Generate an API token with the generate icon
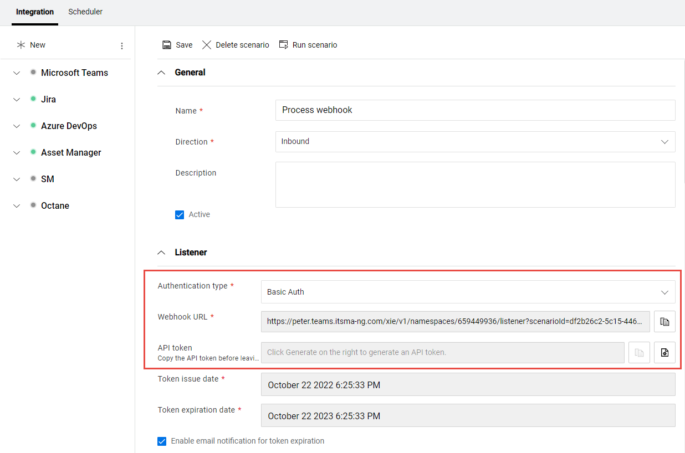Screen dimensions: 685x453 click(x=664, y=352)
